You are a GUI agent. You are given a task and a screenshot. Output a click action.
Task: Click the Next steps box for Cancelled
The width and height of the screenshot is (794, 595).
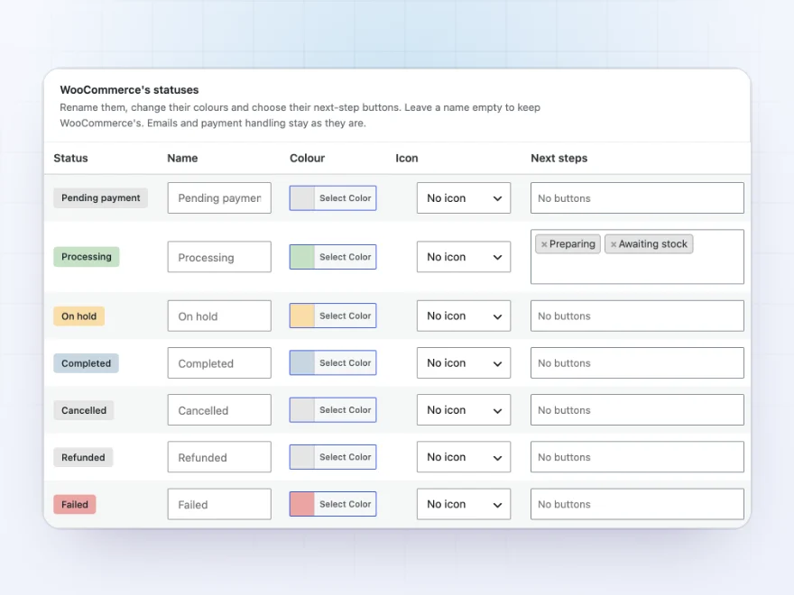click(x=637, y=410)
